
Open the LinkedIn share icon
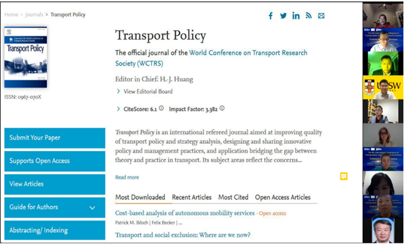pos(296,16)
